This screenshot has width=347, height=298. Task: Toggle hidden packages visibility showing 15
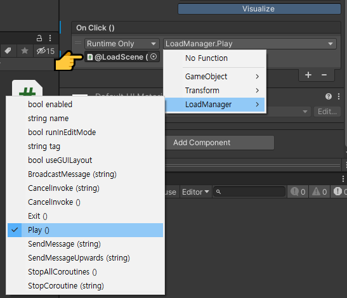point(46,51)
